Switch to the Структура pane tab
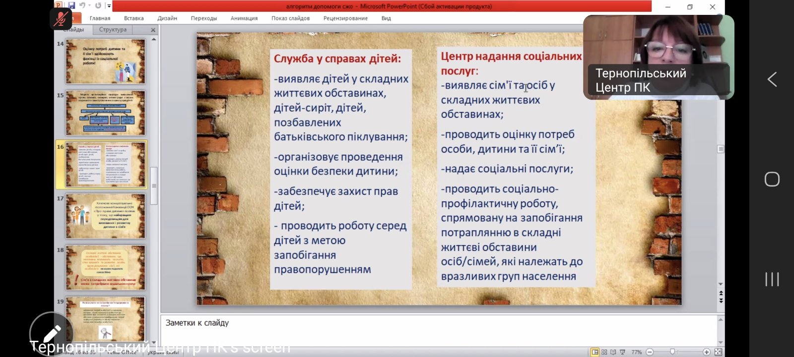 point(113,30)
